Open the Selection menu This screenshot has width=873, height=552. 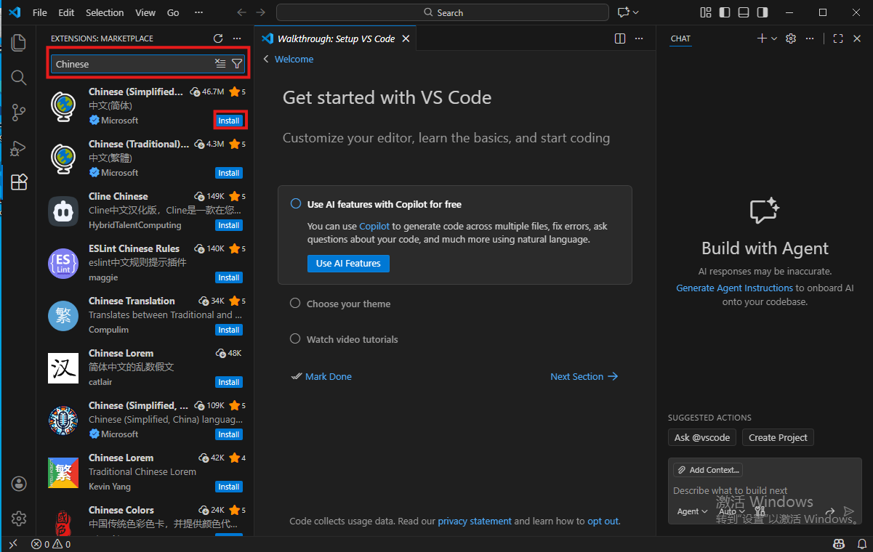105,12
